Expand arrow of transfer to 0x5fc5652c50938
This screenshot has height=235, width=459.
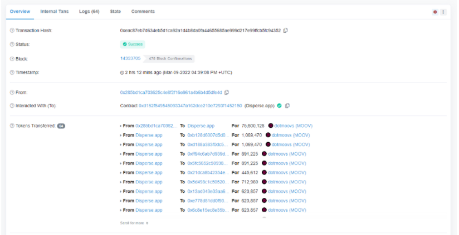point(121,163)
